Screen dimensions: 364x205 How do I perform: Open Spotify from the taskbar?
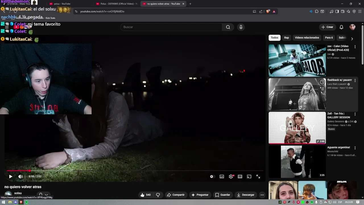(26, 202)
